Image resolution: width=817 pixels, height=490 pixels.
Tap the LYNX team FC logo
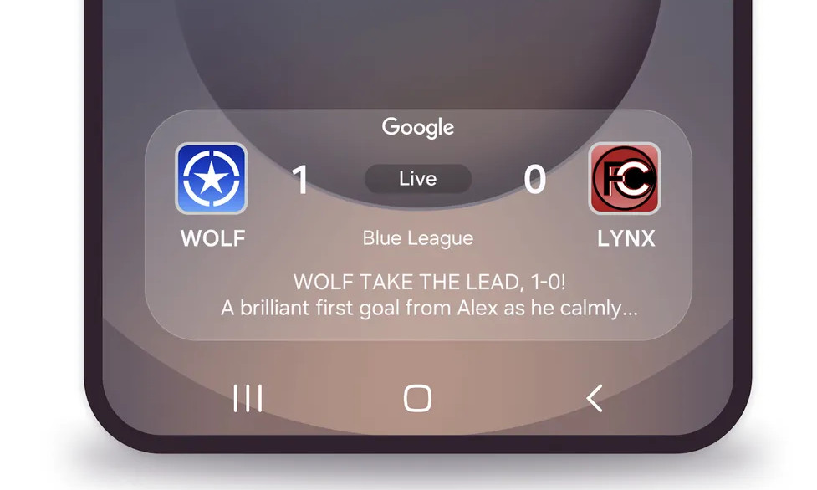pyautogui.click(x=624, y=178)
